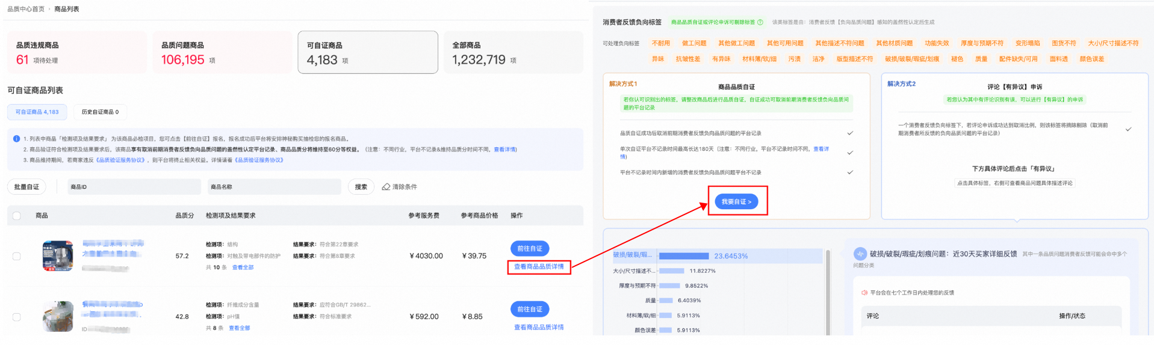The image size is (1154, 345).
Task: Click the eraser icon of 清除条件
Action: 386,187
